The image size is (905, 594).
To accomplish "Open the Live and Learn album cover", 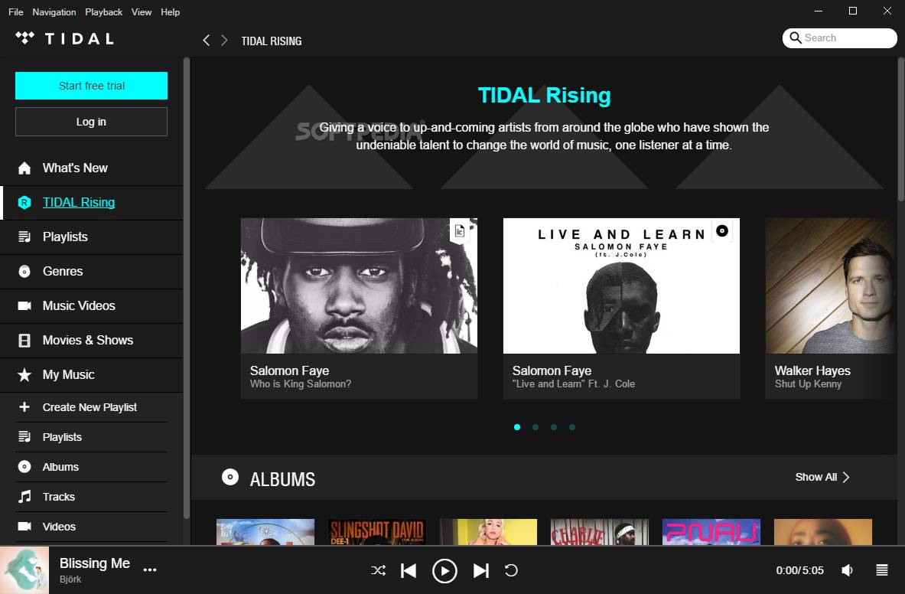I will pyautogui.click(x=621, y=286).
